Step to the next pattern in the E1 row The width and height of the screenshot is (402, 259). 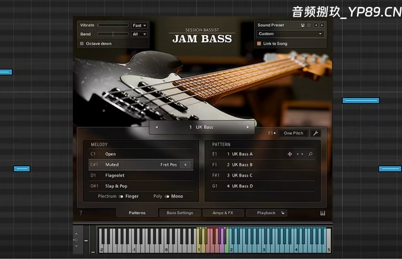(x=302, y=154)
